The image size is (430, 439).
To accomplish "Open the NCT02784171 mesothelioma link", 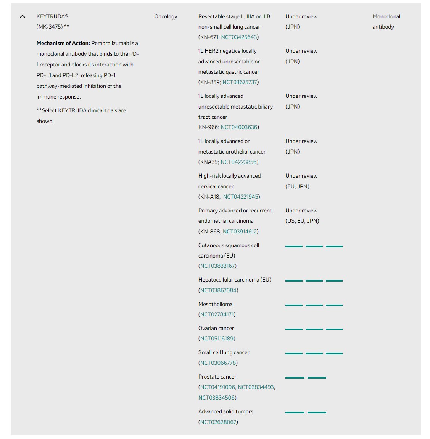I will [x=217, y=314].
